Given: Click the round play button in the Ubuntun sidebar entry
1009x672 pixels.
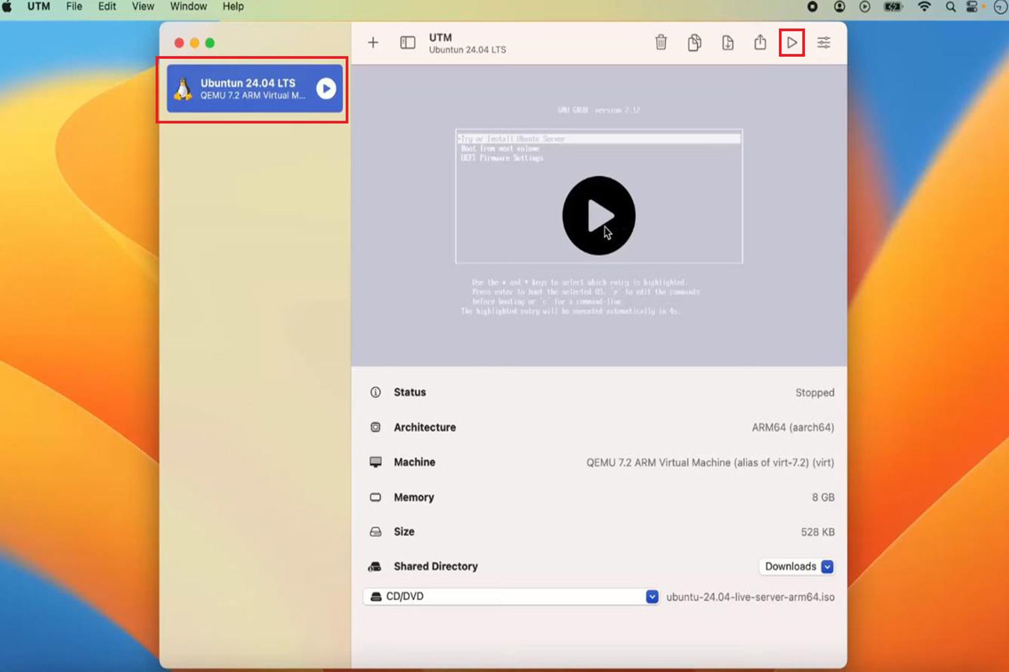Looking at the screenshot, I should click(x=326, y=89).
